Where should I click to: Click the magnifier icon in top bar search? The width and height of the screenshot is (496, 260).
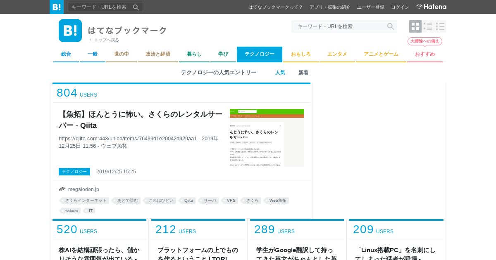136,7
